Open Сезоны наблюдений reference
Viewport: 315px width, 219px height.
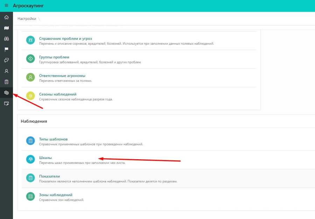coord(57,94)
